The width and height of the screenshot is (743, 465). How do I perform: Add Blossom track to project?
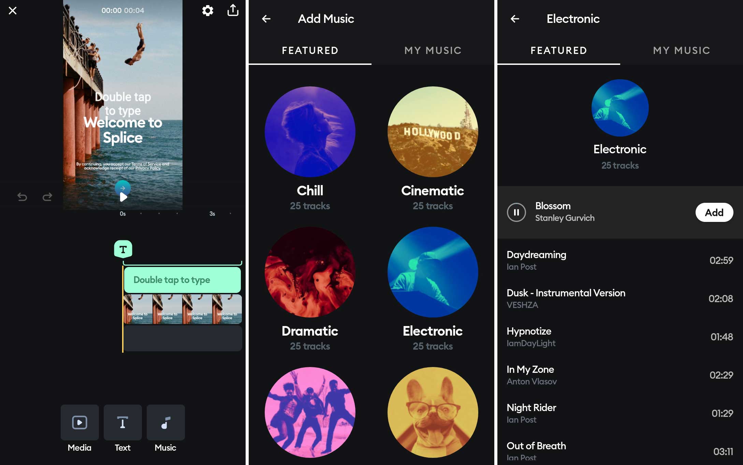(714, 212)
